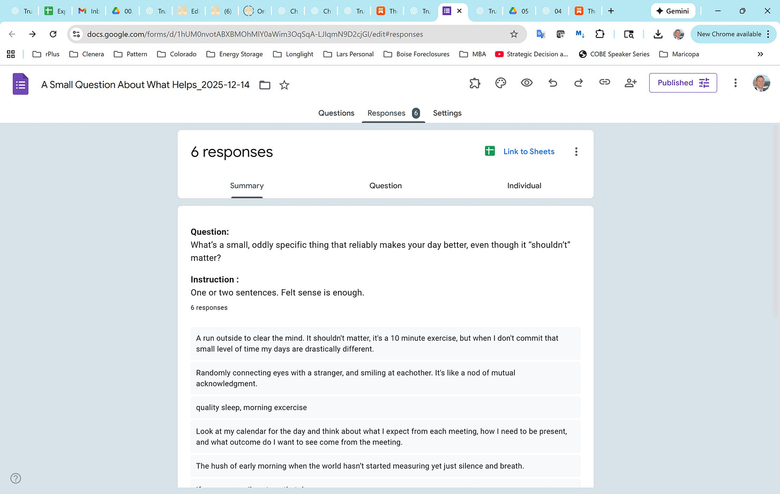Switch to the Gmail inbox tab
Image resolution: width=780 pixels, height=494 pixels.
[89, 11]
